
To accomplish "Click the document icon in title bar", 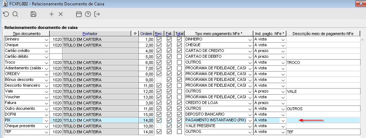I will click(4, 4).
